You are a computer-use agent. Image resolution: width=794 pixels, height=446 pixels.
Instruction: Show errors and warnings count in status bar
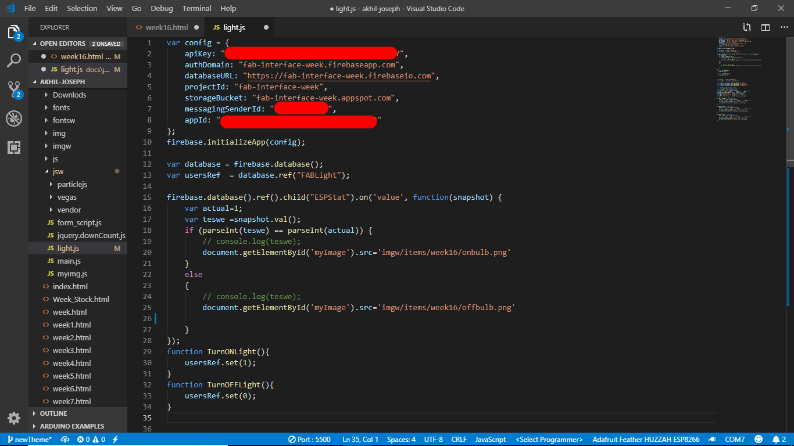(91, 440)
